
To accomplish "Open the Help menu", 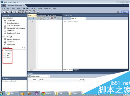I will coord(54,8).
